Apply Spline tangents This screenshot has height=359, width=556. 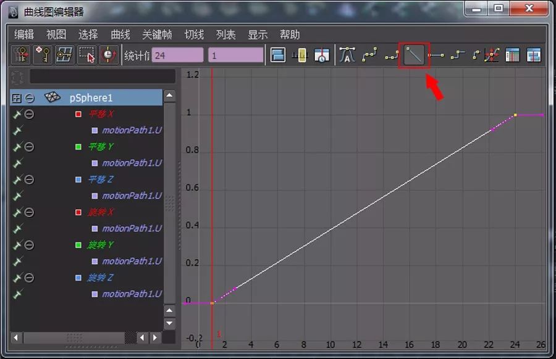tap(369, 56)
